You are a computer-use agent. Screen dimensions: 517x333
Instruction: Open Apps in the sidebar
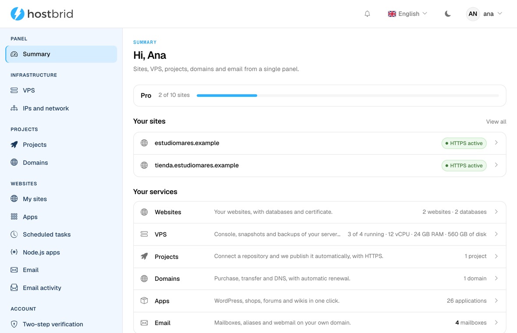[x=61, y=216]
